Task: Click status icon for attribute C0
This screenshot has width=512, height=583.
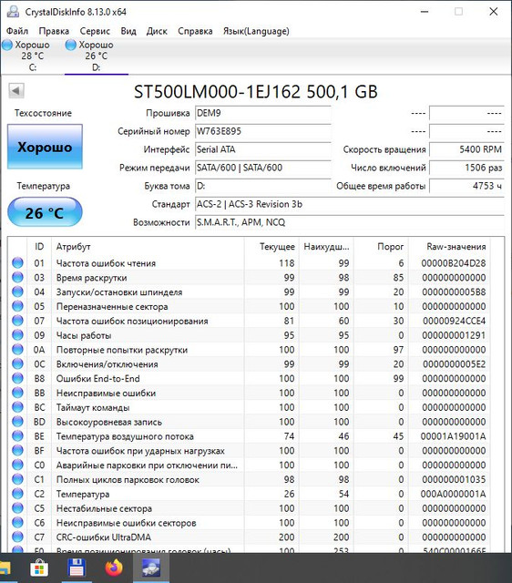Action: (17, 465)
